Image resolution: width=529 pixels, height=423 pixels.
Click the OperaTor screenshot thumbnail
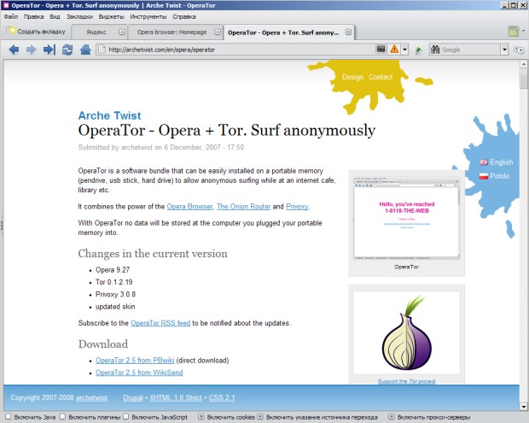(405, 222)
